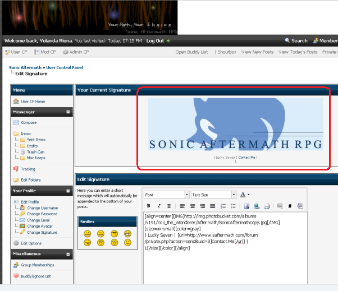Justify signature text

pos(213,206)
